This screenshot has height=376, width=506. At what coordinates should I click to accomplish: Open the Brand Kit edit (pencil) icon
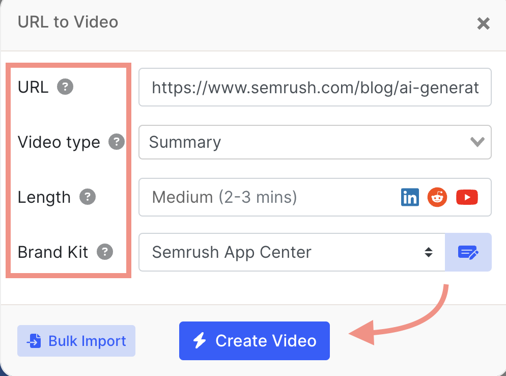click(468, 252)
